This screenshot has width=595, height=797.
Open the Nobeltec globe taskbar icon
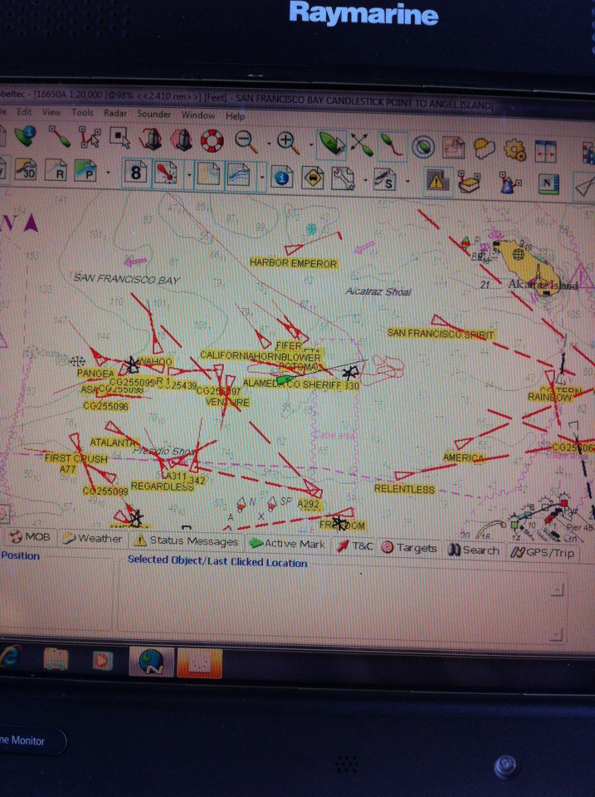[x=151, y=662]
